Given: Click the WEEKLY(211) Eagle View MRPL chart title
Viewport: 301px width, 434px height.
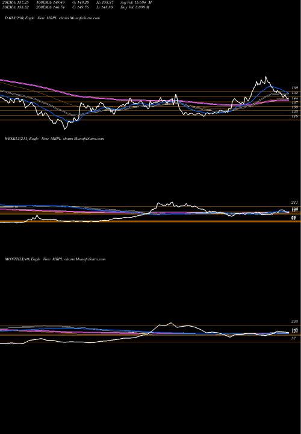Looking at the screenshot, I should (x=54, y=139).
